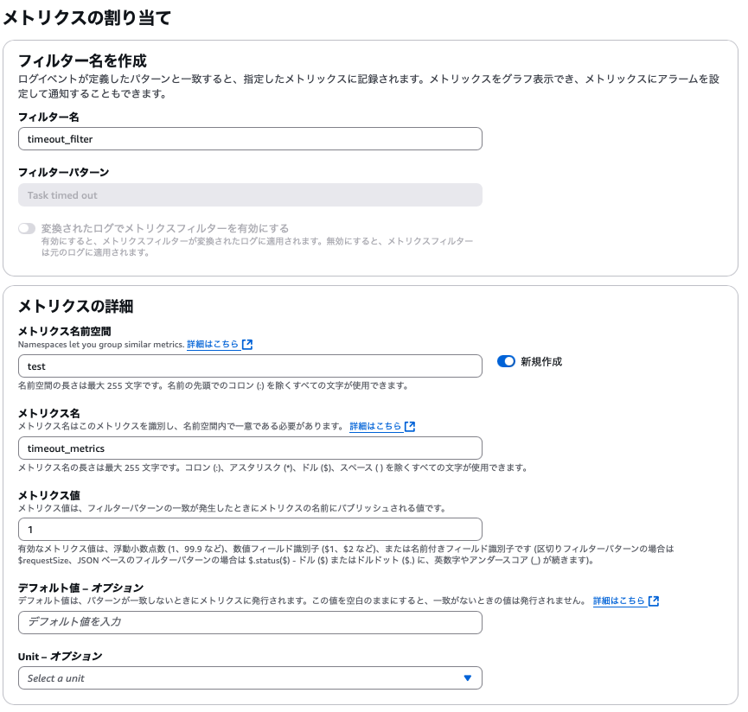Turn off the 新規作成 toggle switch
This screenshot has height=712, width=748.
[x=505, y=361]
